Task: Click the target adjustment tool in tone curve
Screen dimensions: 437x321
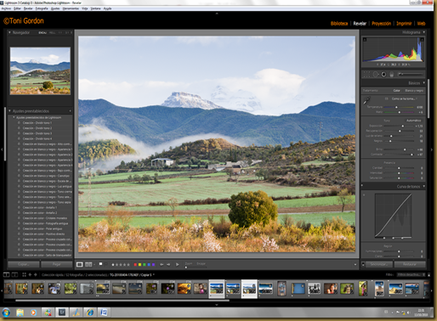Action: 364,194
